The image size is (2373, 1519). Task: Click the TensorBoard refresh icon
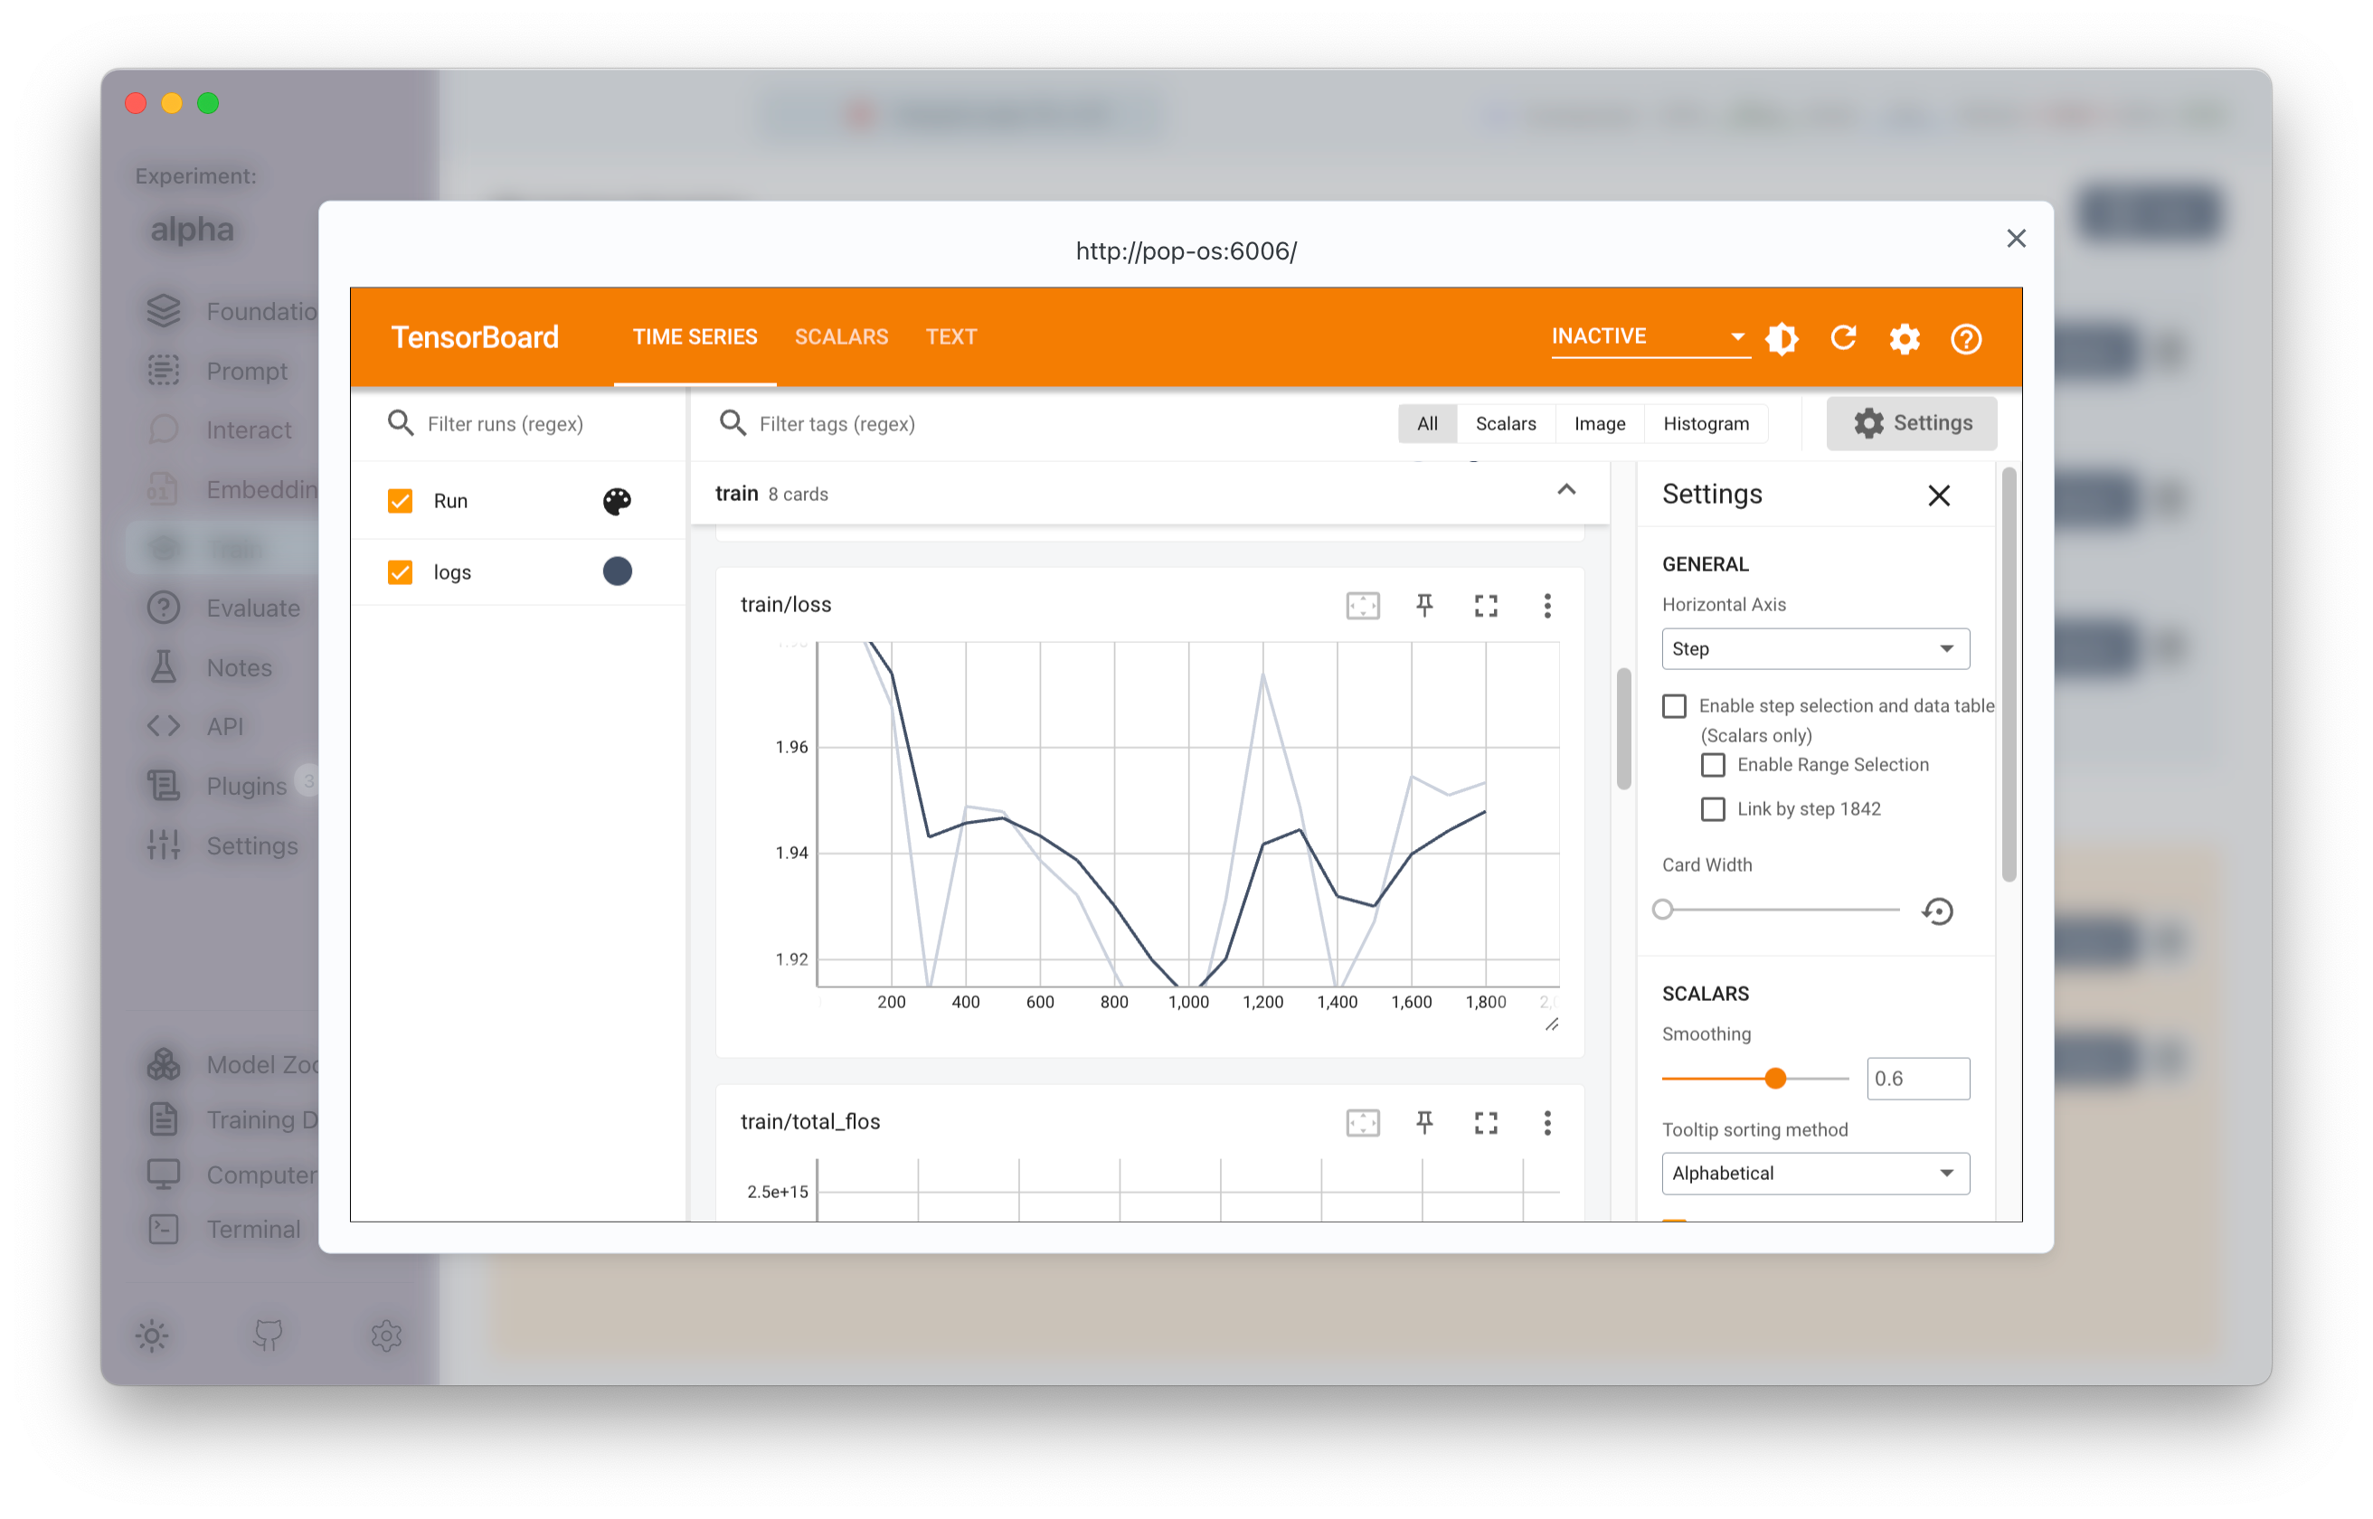(1842, 337)
